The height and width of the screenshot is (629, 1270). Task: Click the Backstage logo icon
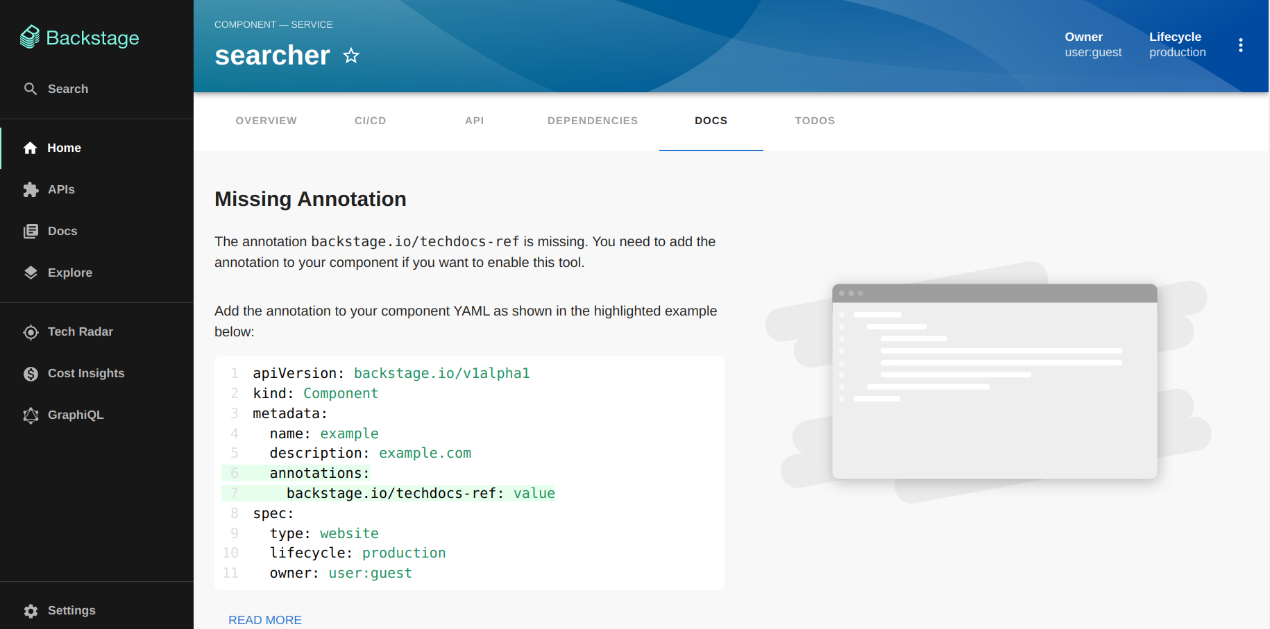tap(30, 37)
